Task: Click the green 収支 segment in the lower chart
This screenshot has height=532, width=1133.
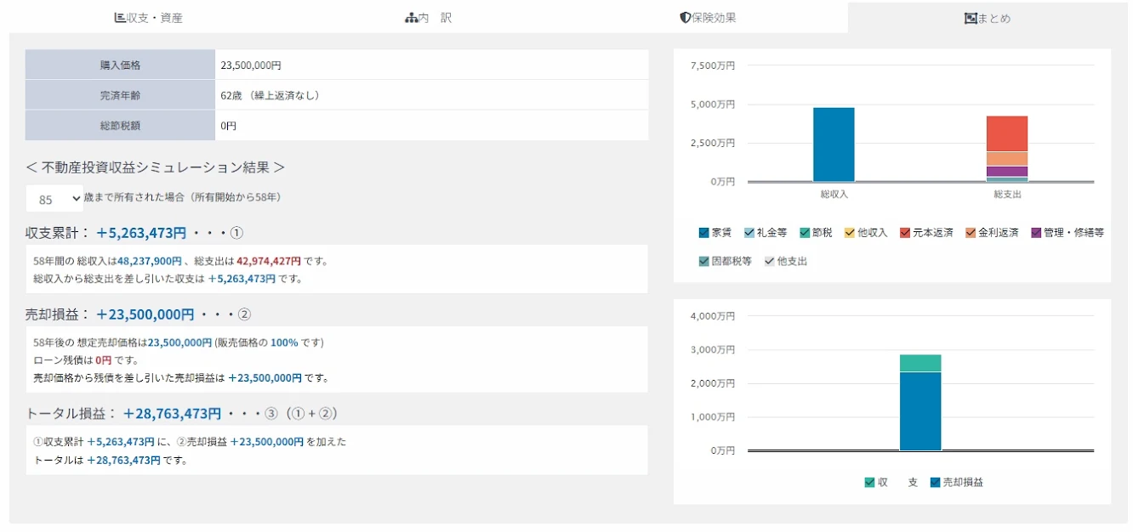Action: pos(920,363)
